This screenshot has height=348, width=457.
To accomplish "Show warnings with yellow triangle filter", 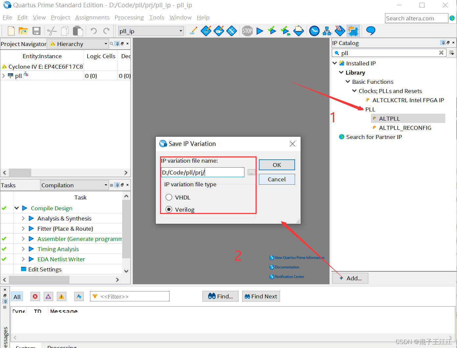I will coord(61,296).
